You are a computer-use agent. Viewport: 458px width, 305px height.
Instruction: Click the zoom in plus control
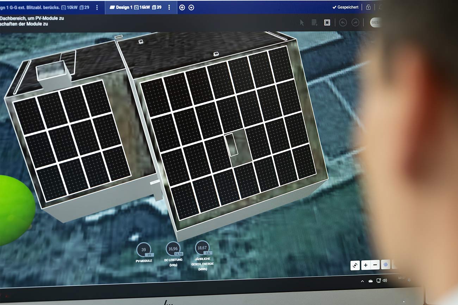pos(365,265)
